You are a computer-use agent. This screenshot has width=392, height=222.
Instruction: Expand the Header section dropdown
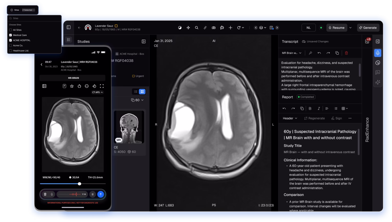coord(290,118)
